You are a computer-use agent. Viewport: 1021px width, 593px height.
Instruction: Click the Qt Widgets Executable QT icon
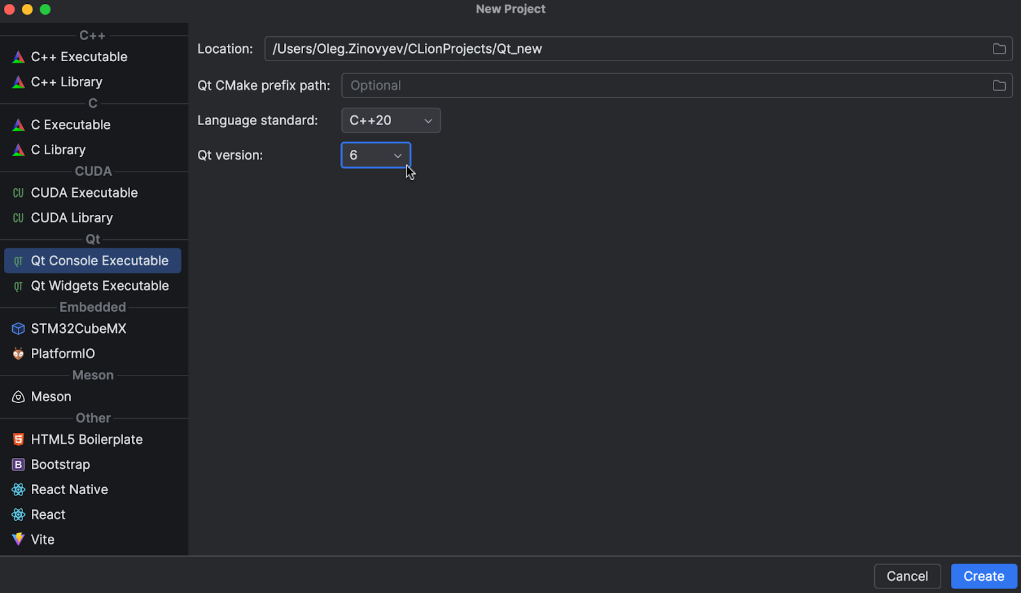(19, 286)
